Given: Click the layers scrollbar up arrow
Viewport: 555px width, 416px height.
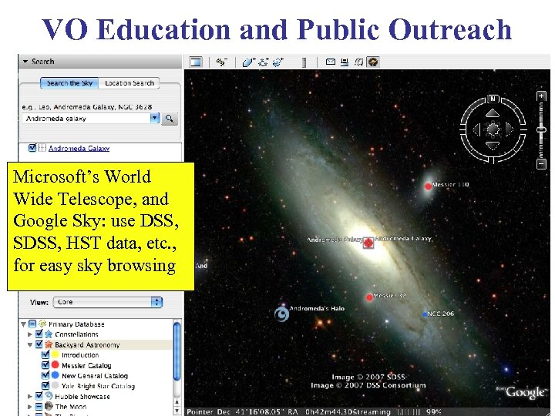Looking at the screenshot, I should [x=177, y=401].
